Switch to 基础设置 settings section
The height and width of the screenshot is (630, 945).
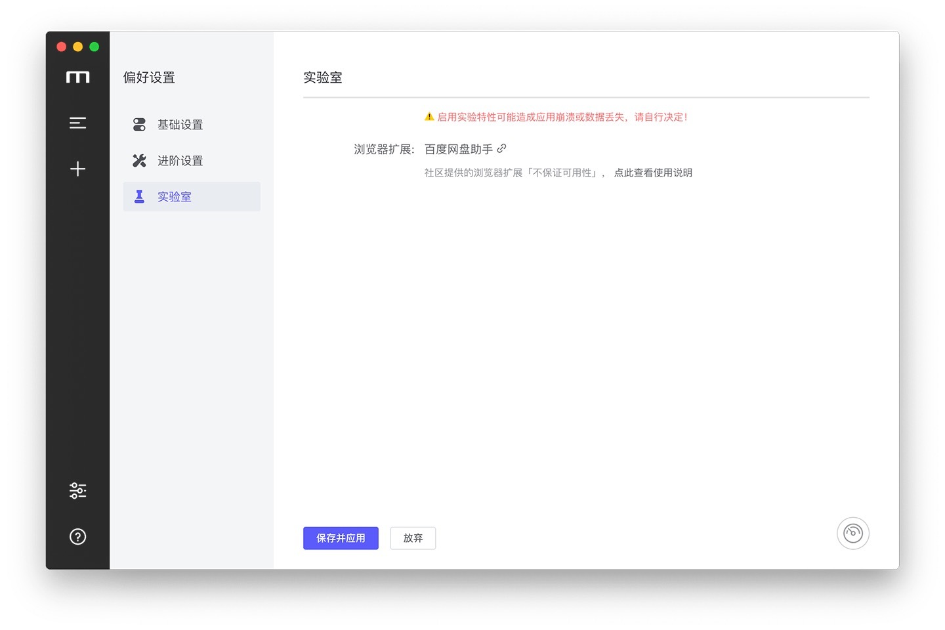point(180,125)
